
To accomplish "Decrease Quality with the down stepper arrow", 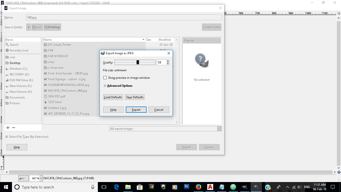I will (168, 64).
